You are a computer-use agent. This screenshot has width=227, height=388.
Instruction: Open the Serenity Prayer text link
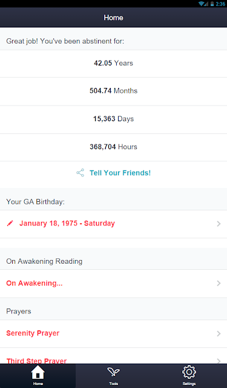click(33, 333)
